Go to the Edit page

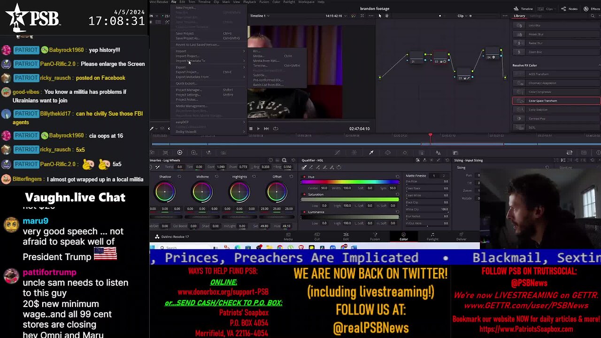pos(346,236)
